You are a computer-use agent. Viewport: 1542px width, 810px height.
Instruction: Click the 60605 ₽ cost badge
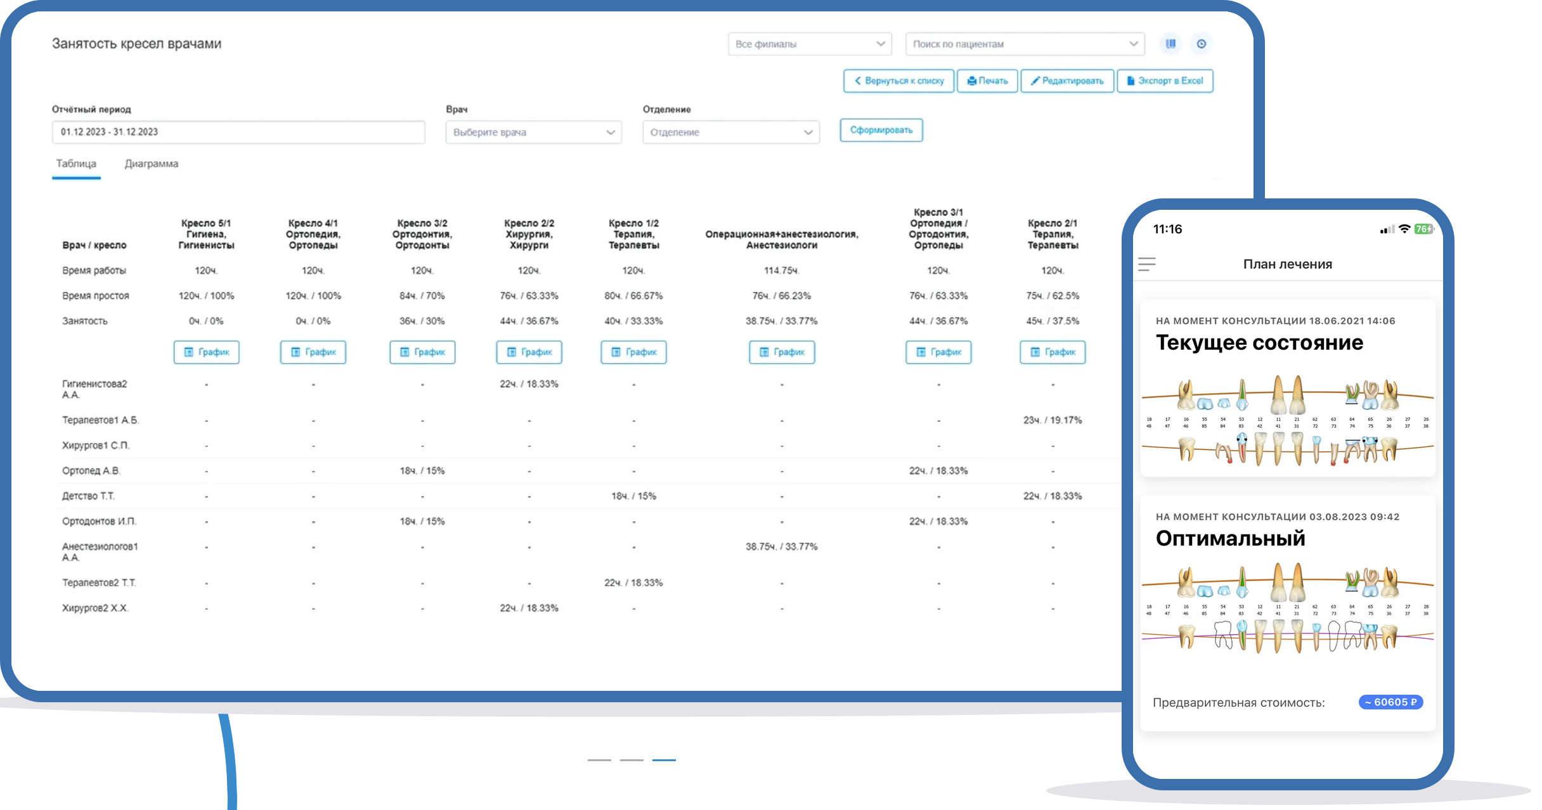click(1390, 702)
